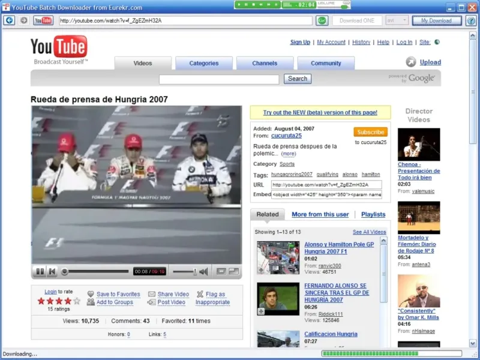
Task: Switch to the Categories tab
Action: 204,63
